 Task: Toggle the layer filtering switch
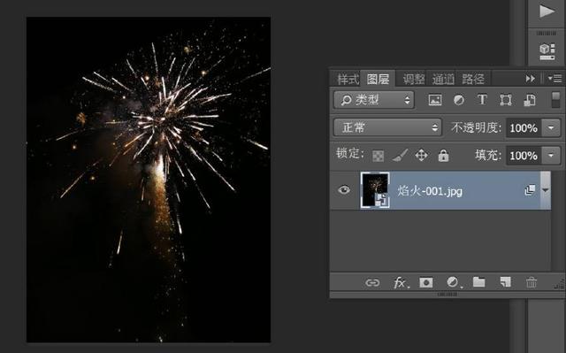click(x=556, y=100)
